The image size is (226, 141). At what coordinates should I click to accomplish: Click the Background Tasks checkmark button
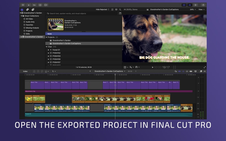40,5
